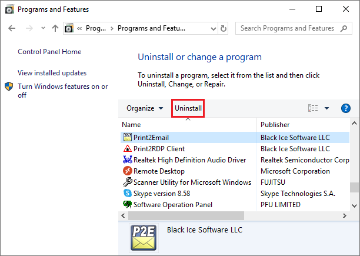Click the vertical scrollbar up arrow
Viewport: 360px width, 256px height.
[x=354, y=124]
